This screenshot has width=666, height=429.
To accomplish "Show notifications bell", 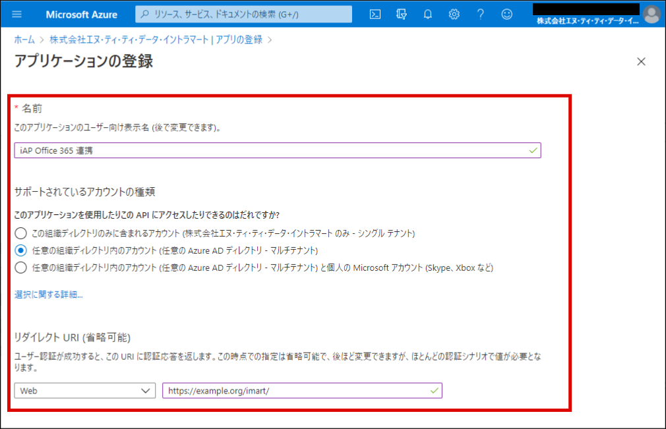I will click(428, 14).
